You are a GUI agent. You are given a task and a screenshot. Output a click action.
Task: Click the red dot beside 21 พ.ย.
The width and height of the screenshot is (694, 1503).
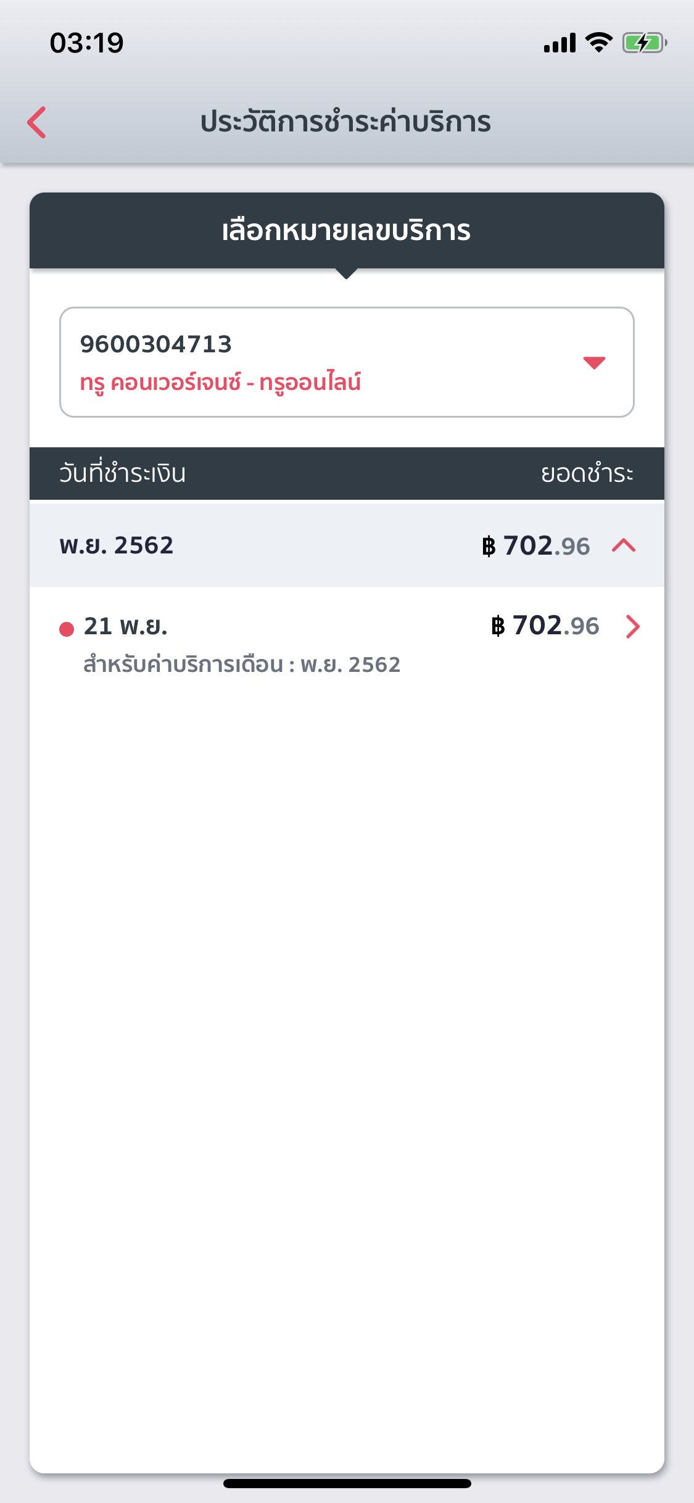click(67, 629)
